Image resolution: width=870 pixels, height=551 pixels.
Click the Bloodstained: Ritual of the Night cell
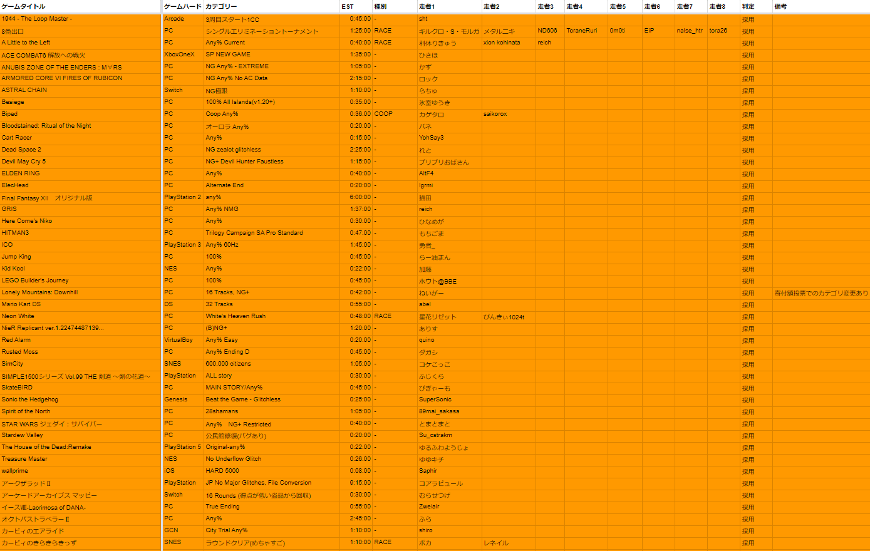click(81, 126)
